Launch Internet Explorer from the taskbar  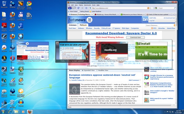point(10,112)
